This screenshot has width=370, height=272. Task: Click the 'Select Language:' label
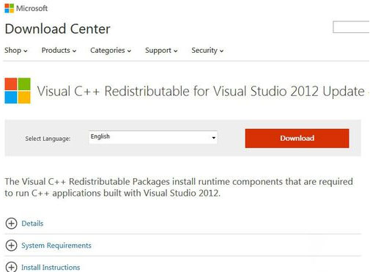tap(48, 139)
